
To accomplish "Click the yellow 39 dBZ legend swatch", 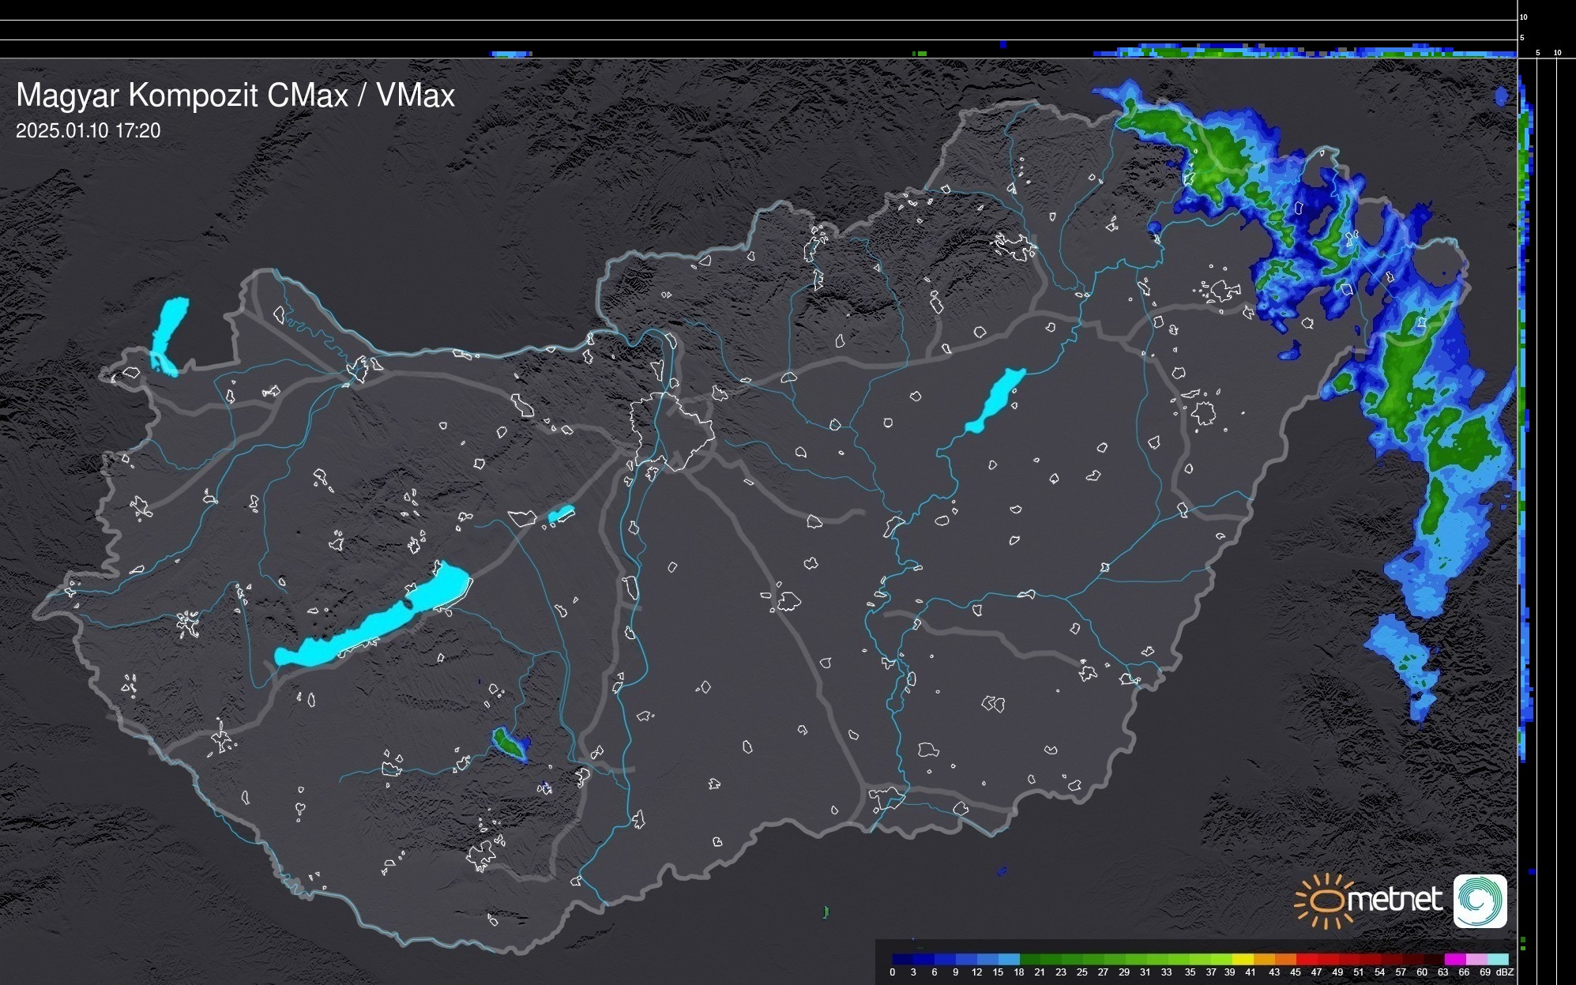I will click(1243, 959).
